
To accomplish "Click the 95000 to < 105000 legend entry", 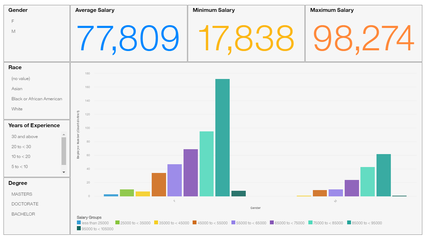I will (95, 229).
